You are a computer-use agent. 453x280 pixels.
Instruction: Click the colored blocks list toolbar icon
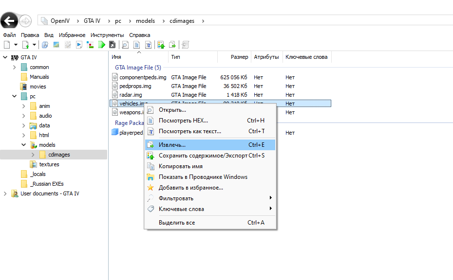coord(90,45)
